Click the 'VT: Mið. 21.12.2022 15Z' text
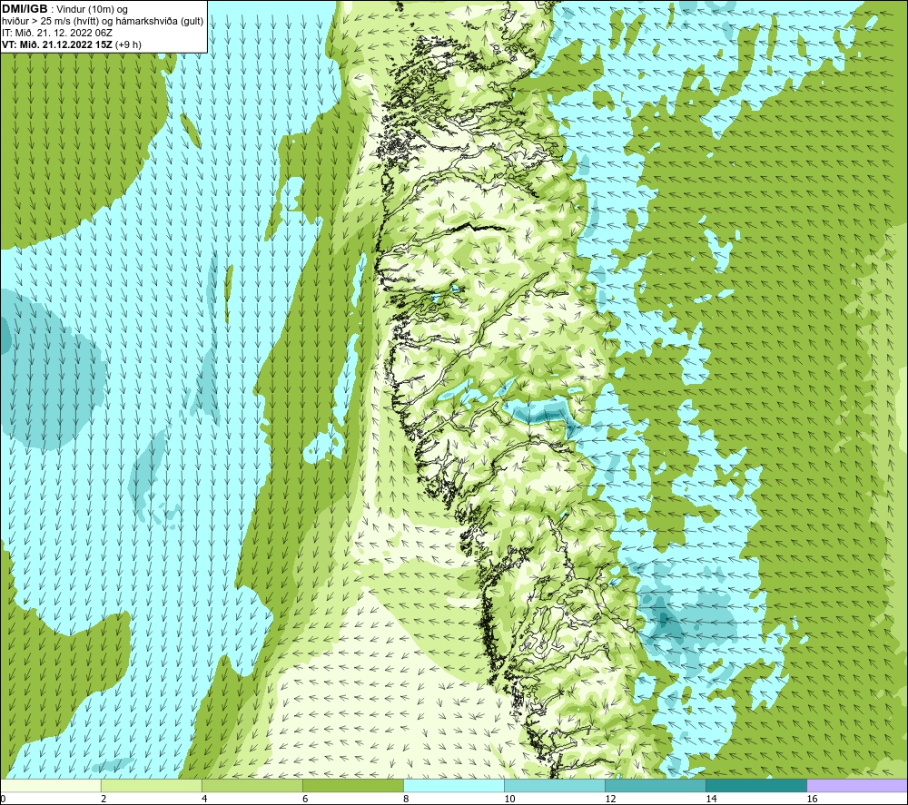Viewport: 908px width, 805px height. 57,44
